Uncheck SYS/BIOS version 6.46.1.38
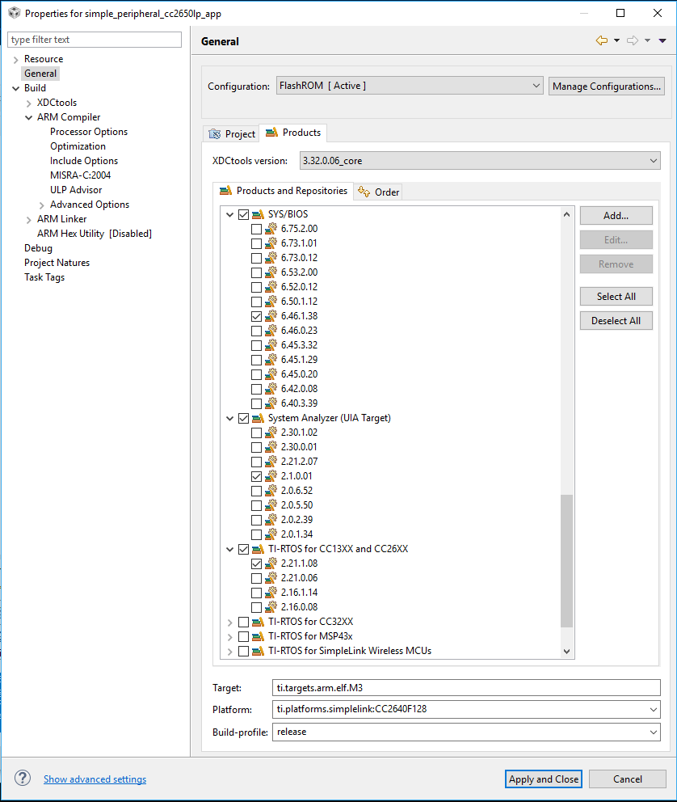The width and height of the screenshot is (677, 802). pos(256,317)
